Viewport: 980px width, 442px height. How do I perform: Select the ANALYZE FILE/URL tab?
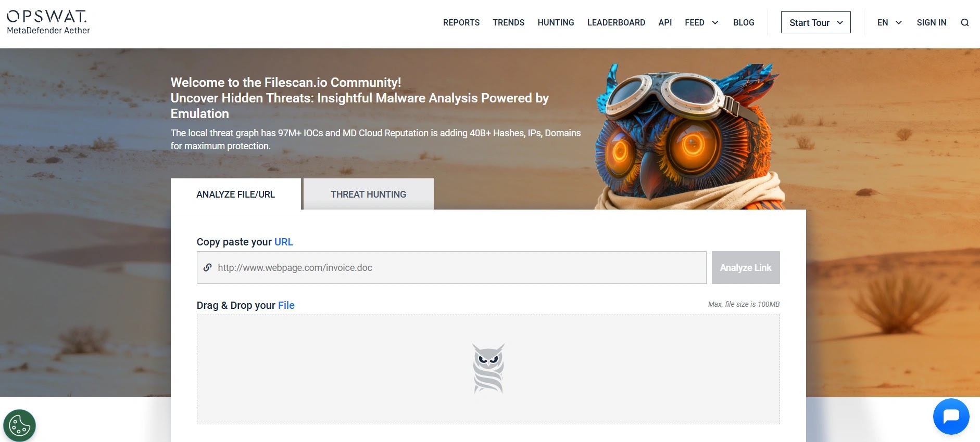(235, 194)
